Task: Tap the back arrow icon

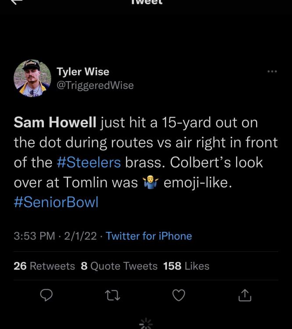Action: tap(16, 2)
